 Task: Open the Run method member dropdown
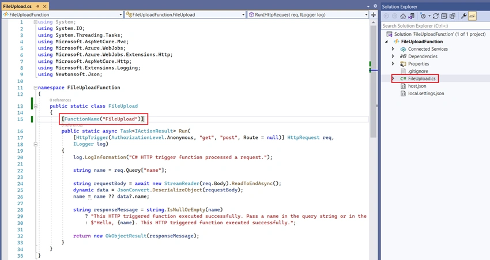pos(308,14)
